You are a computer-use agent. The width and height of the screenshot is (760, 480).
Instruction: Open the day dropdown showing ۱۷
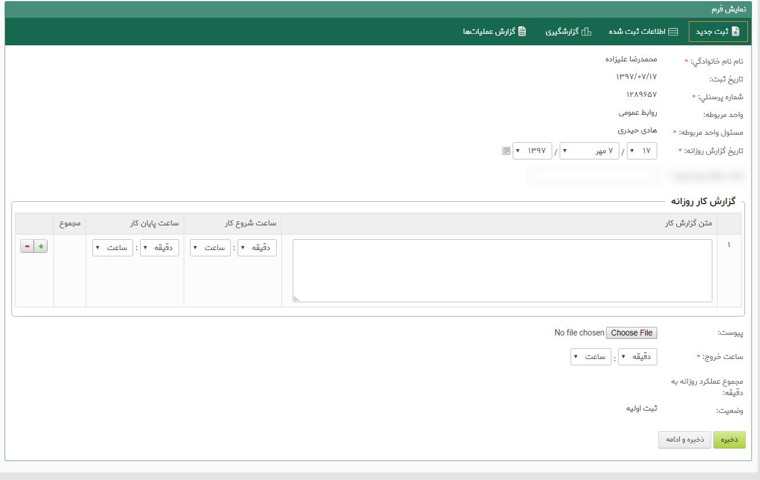(x=641, y=151)
